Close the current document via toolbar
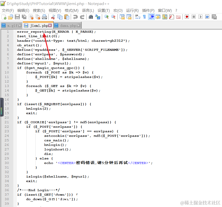 pos(31,17)
